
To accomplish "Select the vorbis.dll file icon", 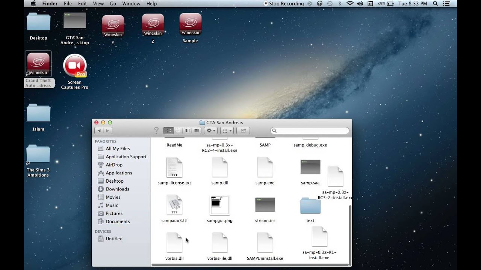I will (174, 243).
